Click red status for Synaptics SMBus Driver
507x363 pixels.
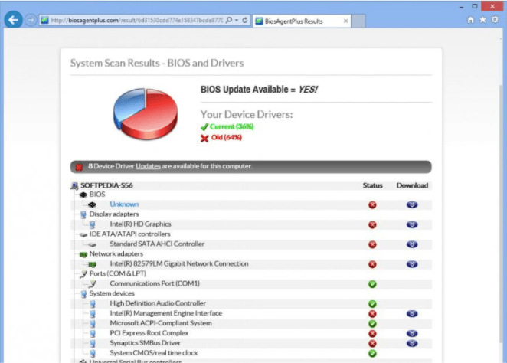click(x=372, y=344)
